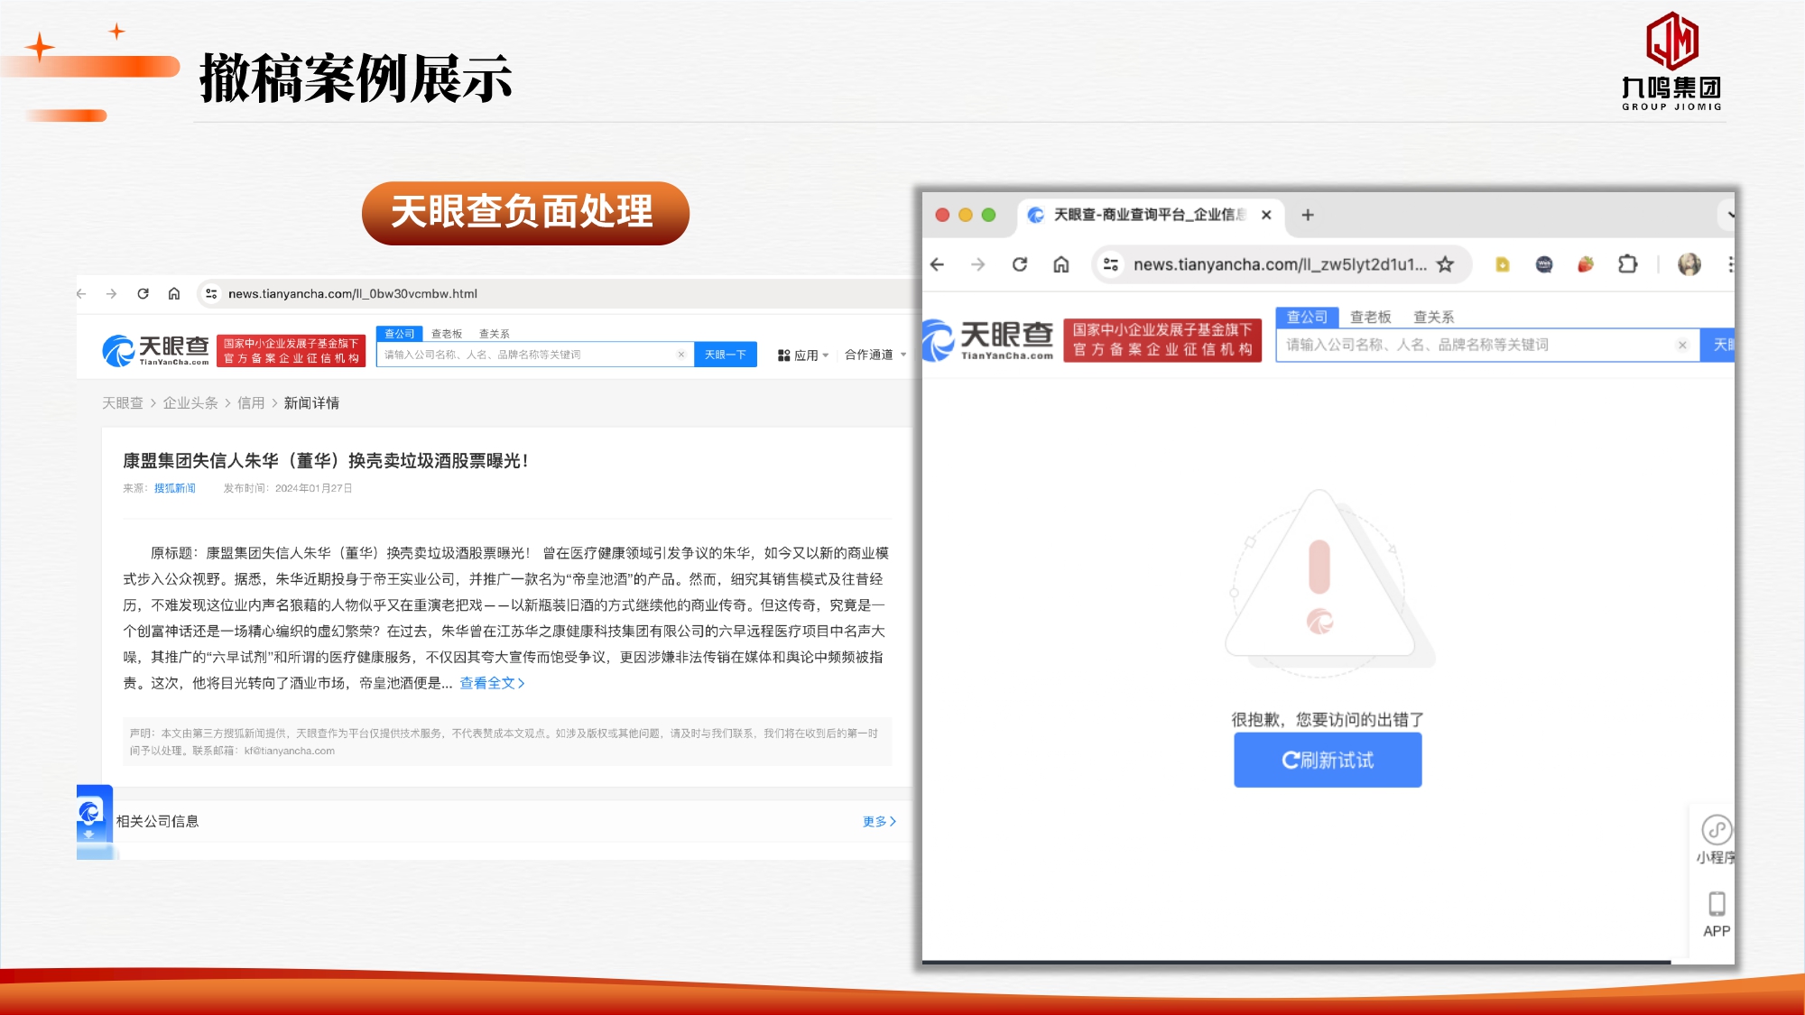Click site info icon in right address bar
This screenshot has width=1805, height=1015.
point(1111,264)
